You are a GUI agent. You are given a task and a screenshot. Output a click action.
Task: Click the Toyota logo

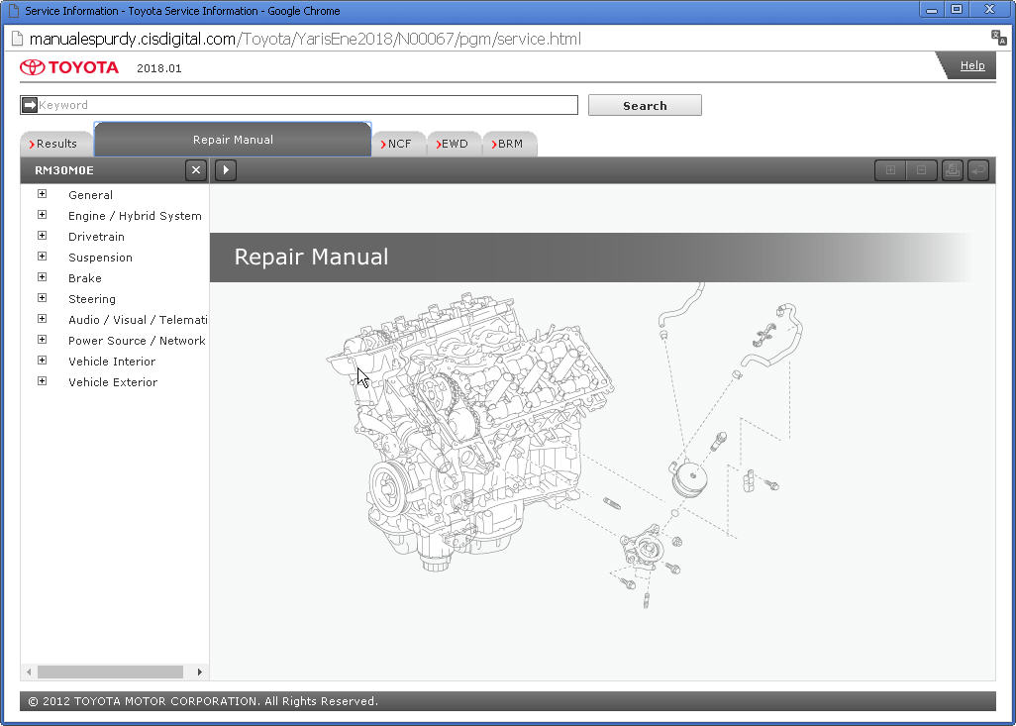click(68, 67)
